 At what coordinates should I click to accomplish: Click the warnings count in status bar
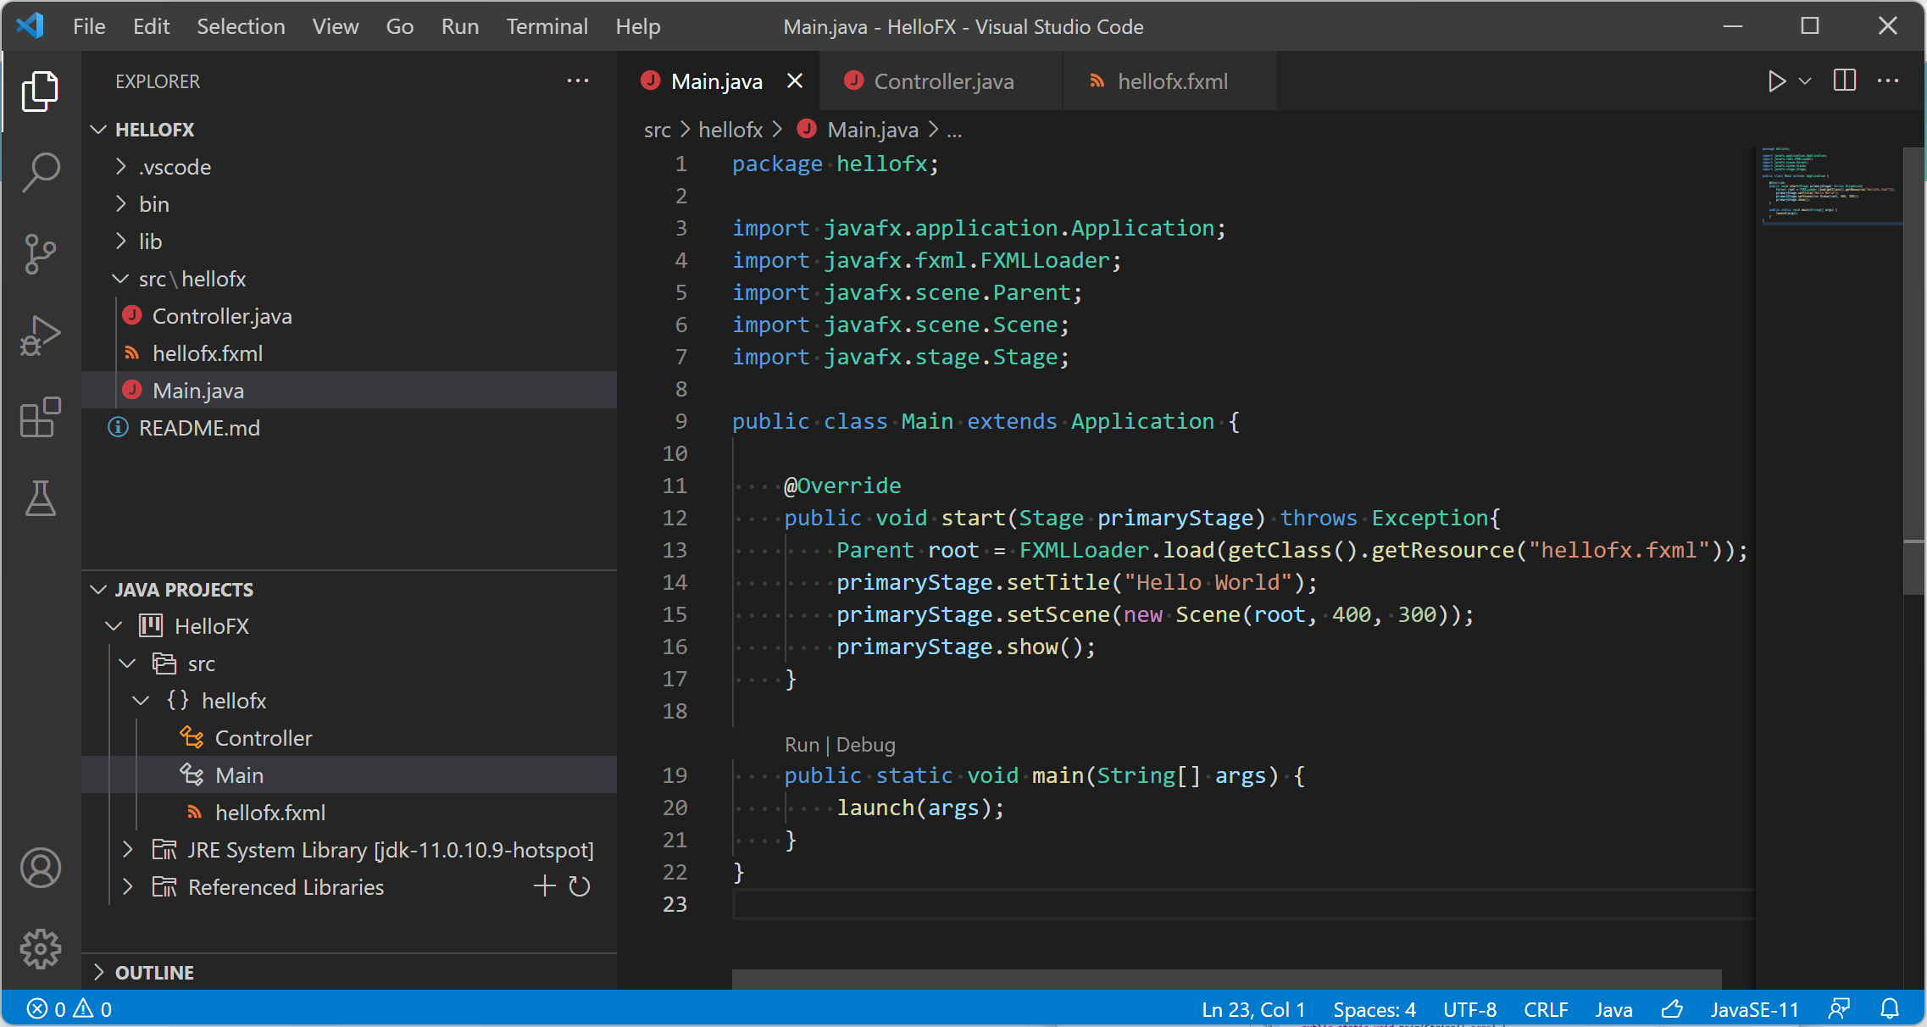93,1009
